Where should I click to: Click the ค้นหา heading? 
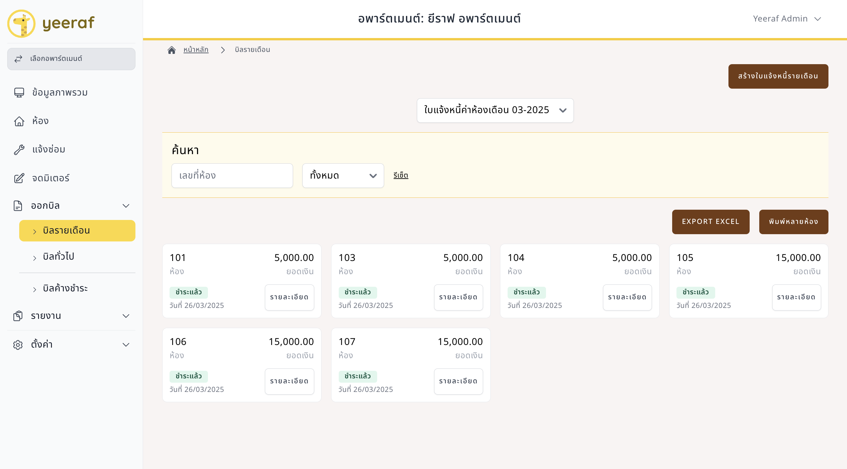click(185, 150)
